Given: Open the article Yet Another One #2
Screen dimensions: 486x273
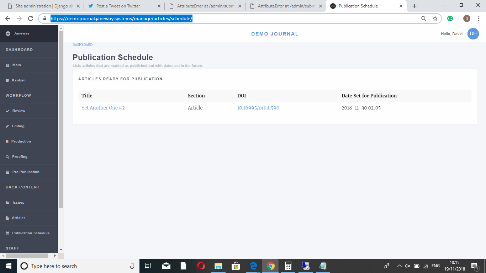Looking at the screenshot, I should pos(103,108).
